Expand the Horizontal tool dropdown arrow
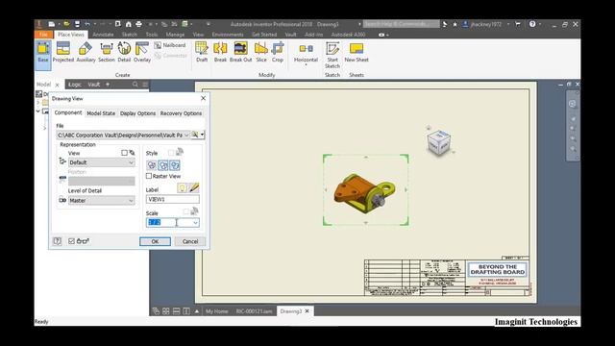This screenshot has height=346, width=615. (306, 64)
